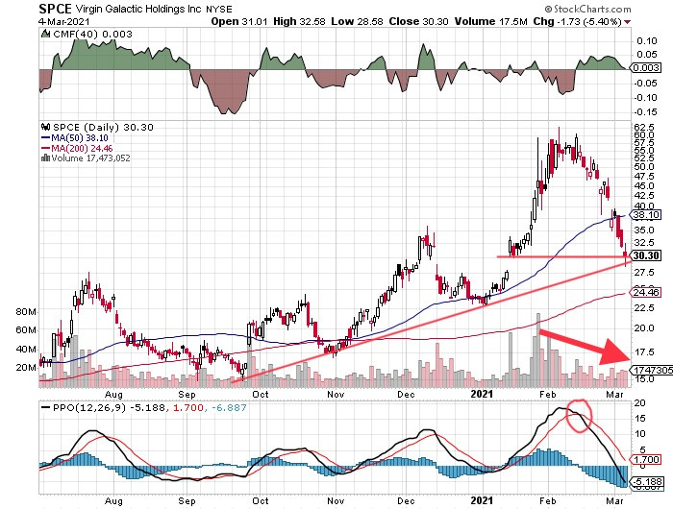673x509 pixels.
Task: Click the 1747305 volume tag on right axis
Action: (652, 370)
